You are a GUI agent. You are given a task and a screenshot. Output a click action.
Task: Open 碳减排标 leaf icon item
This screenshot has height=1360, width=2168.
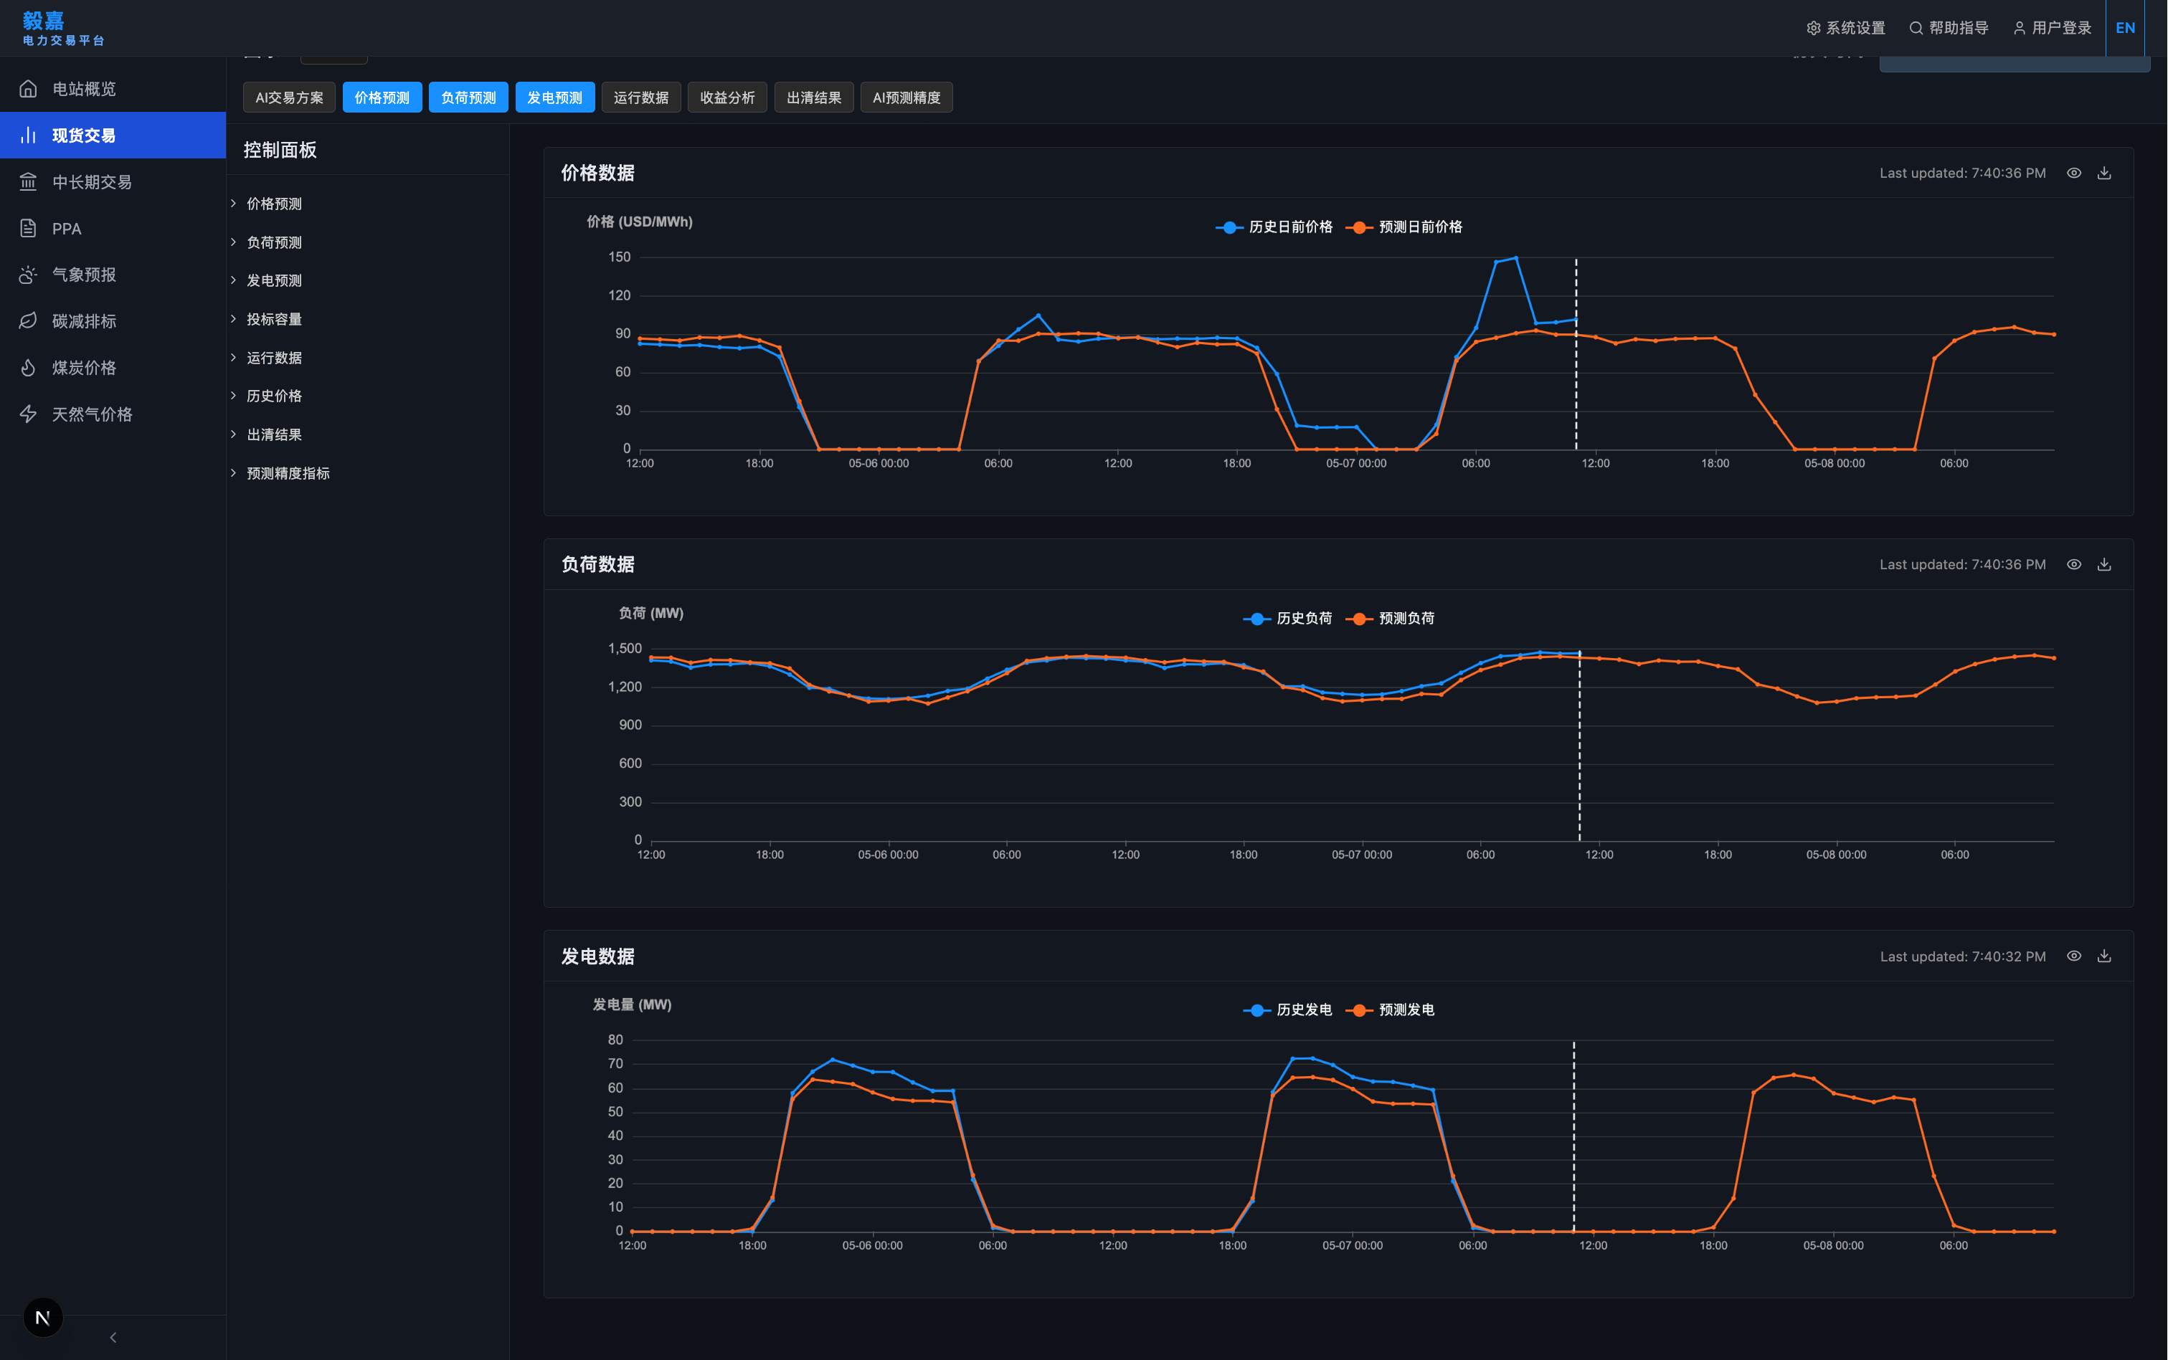(28, 321)
